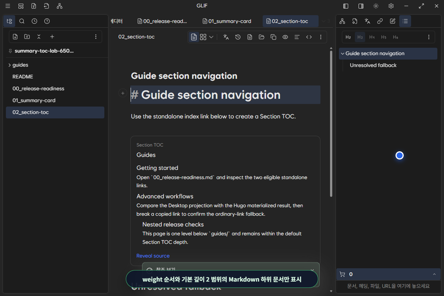Screen dimensions: 444x296
Task: Click the document text icon in editor toolbar
Action: tap(250, 37)
